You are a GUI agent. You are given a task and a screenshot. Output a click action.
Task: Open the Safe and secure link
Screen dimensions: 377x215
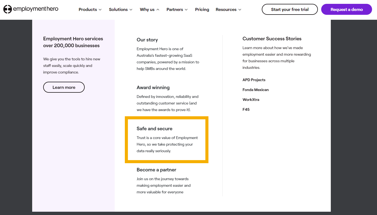point(155,129)
